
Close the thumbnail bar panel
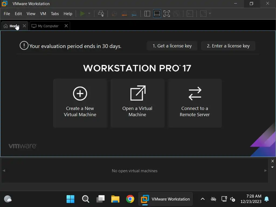click(272, 161)
